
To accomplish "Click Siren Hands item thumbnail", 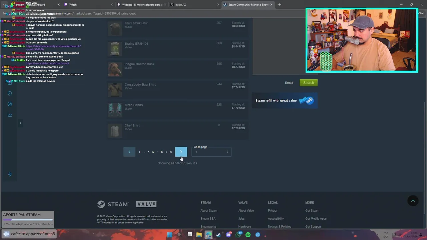I will click(115, 110).
